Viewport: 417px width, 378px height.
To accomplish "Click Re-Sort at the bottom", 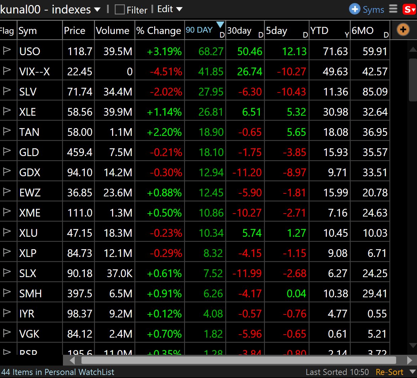I will [x=389, y=372].
